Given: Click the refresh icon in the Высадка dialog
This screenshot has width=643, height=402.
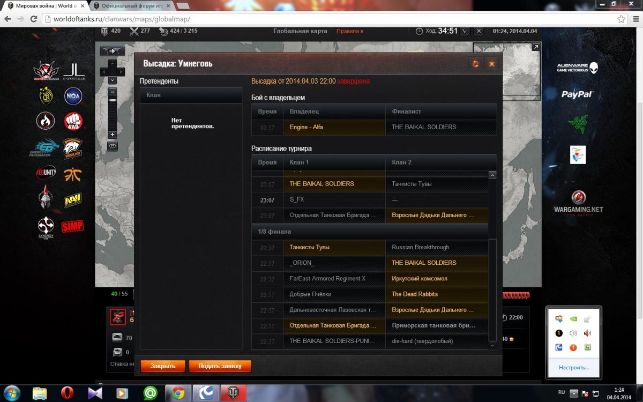Looking at the screenshot, I should tap(475, 64).
